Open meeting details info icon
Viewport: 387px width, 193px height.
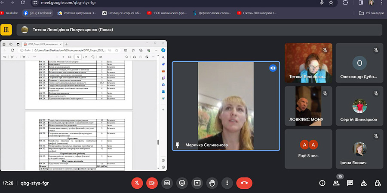coord(322,183)
